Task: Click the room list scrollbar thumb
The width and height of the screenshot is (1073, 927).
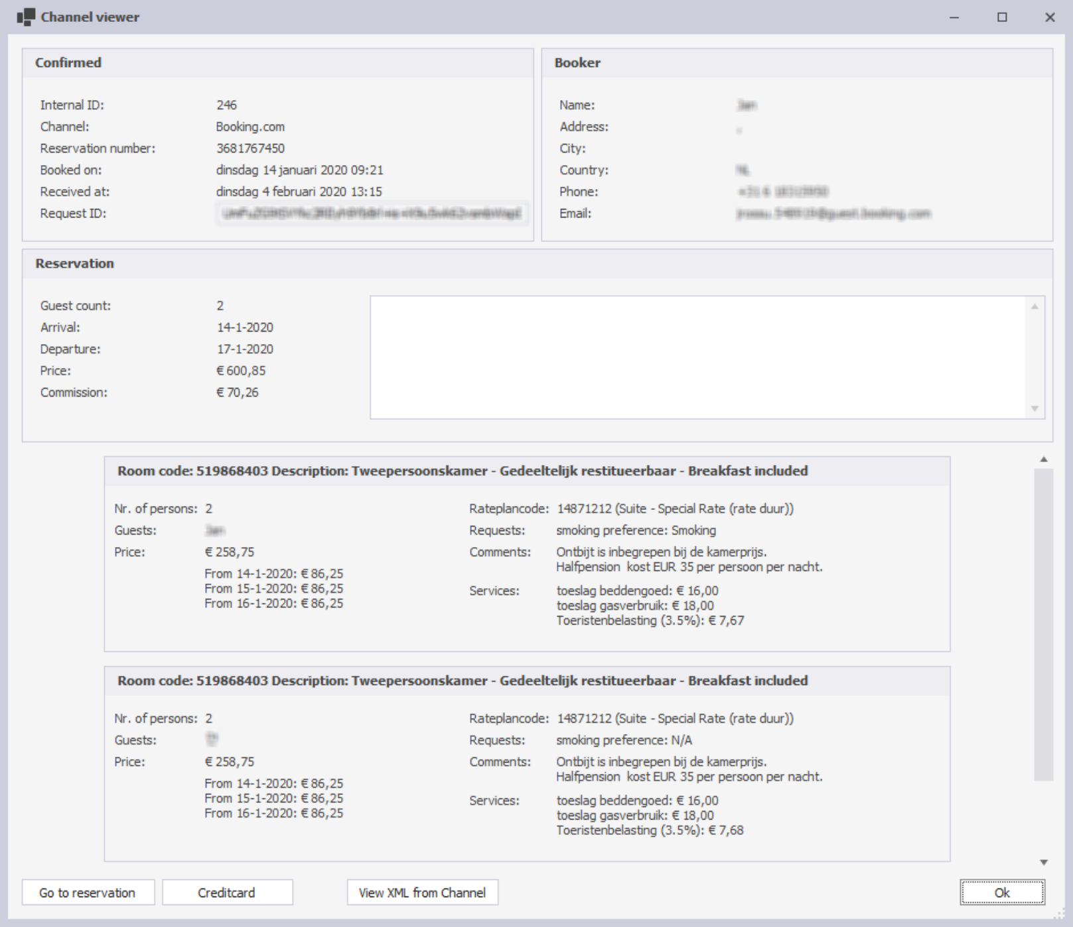Action: [x=1044, y=625]
